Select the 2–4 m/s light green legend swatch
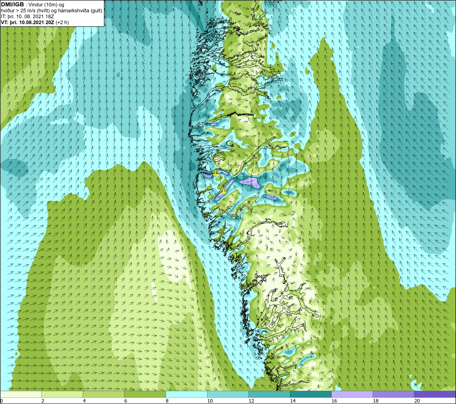Screen dimensions: 456x404 point(62,394)
